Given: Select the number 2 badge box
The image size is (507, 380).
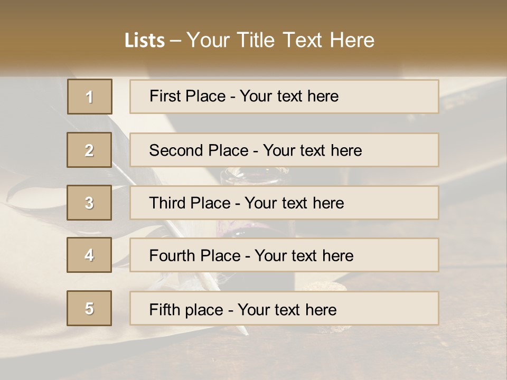Looking at the screenshot, I should pos(89,150).
